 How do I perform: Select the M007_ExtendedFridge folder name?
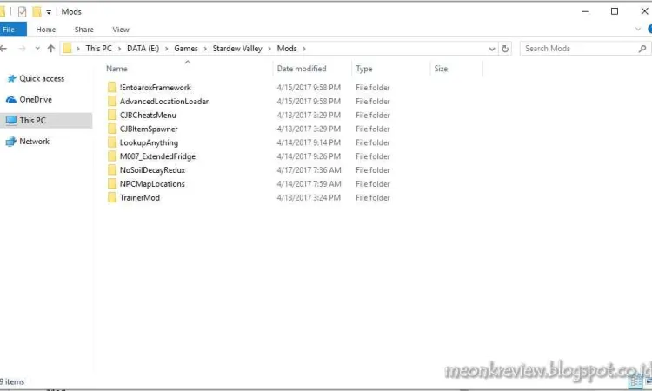point(157,156)
